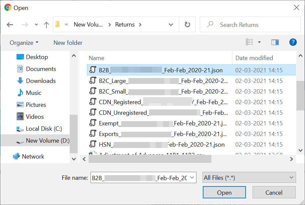
Task: Select New Volu... breadcrumb in address bar
Action: coord(88,25)
